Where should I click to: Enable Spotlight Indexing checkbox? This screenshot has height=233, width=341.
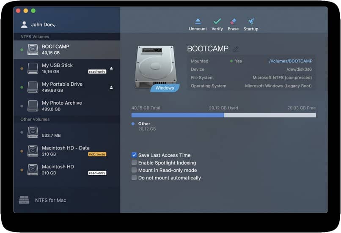[x=134, y=163]
